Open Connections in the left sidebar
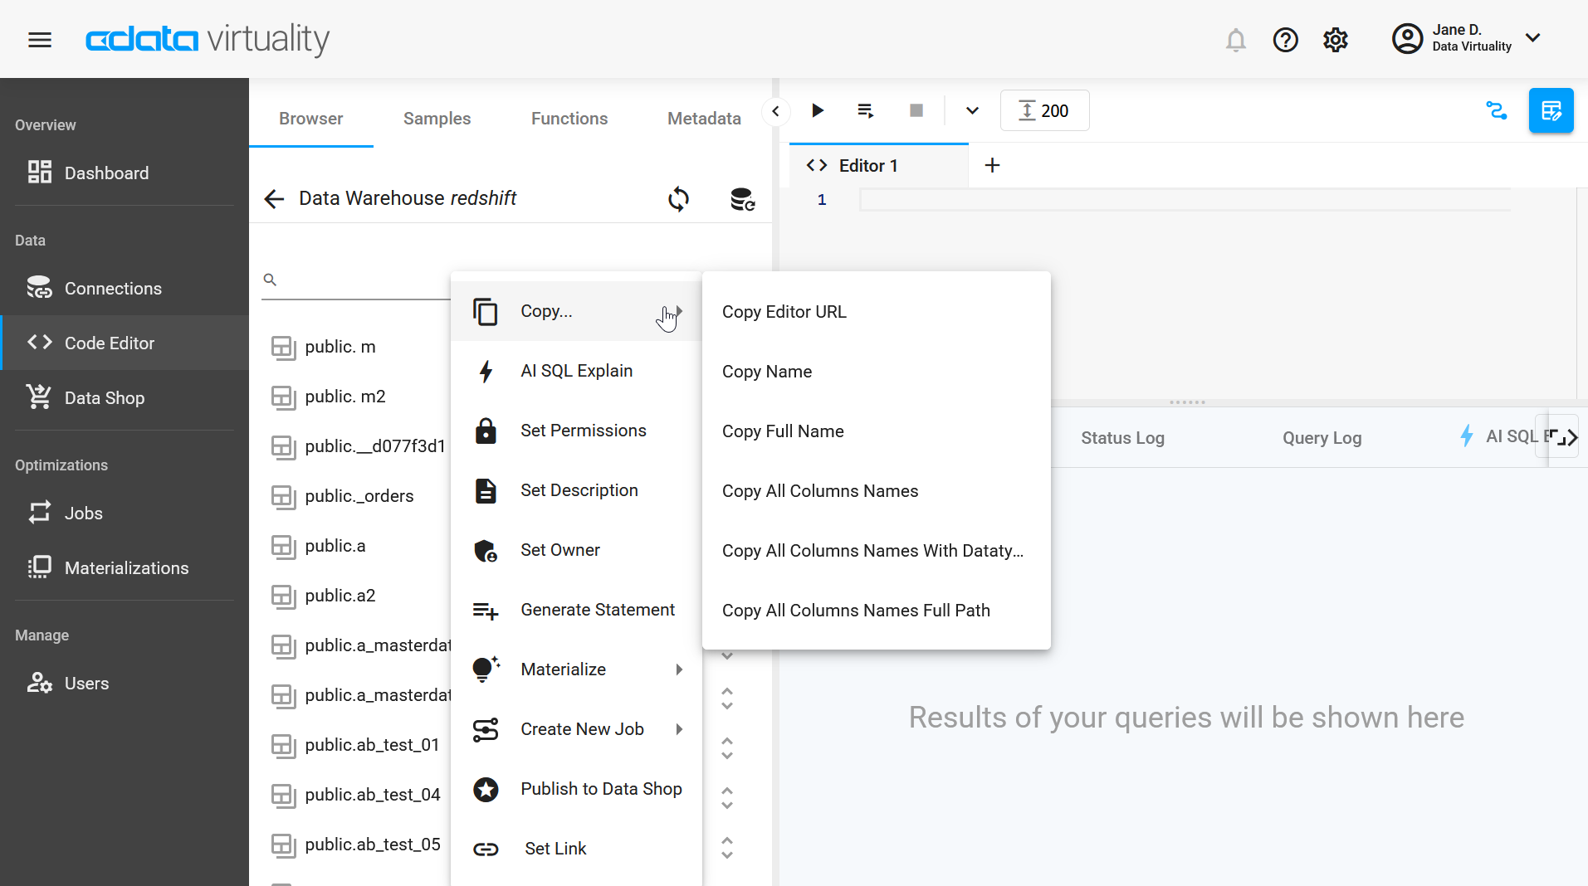The height and width of the screenshot is (886, 1588). 113,288
